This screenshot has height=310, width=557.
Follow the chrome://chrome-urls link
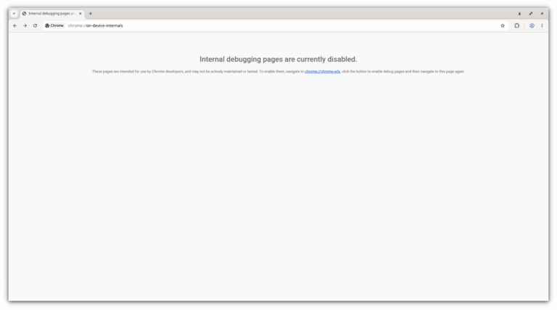(x=322, y=71)
